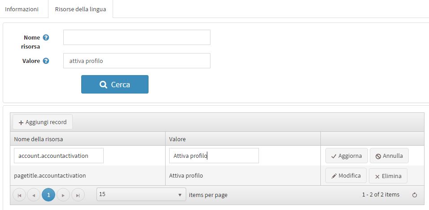Select page 1 in the pager

pos(48,195)
